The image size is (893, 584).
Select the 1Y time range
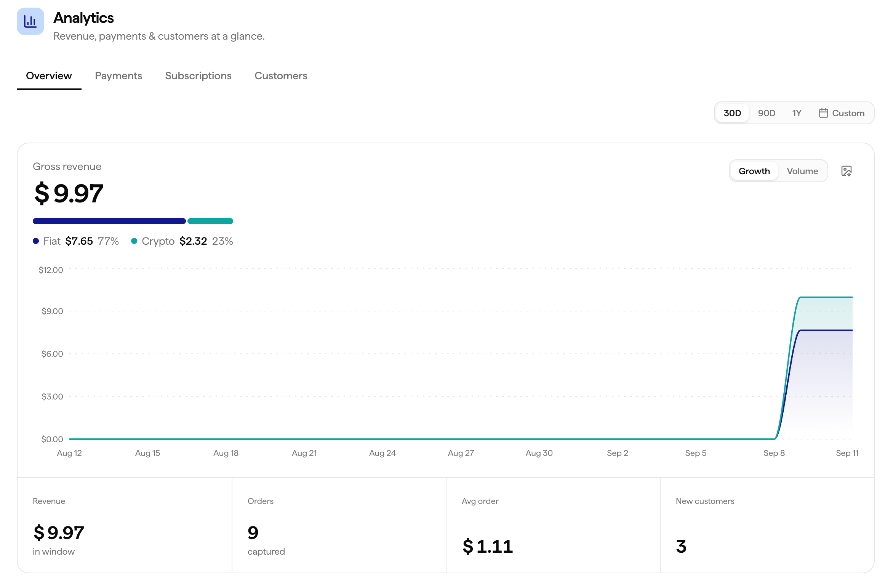pos(797,113)
